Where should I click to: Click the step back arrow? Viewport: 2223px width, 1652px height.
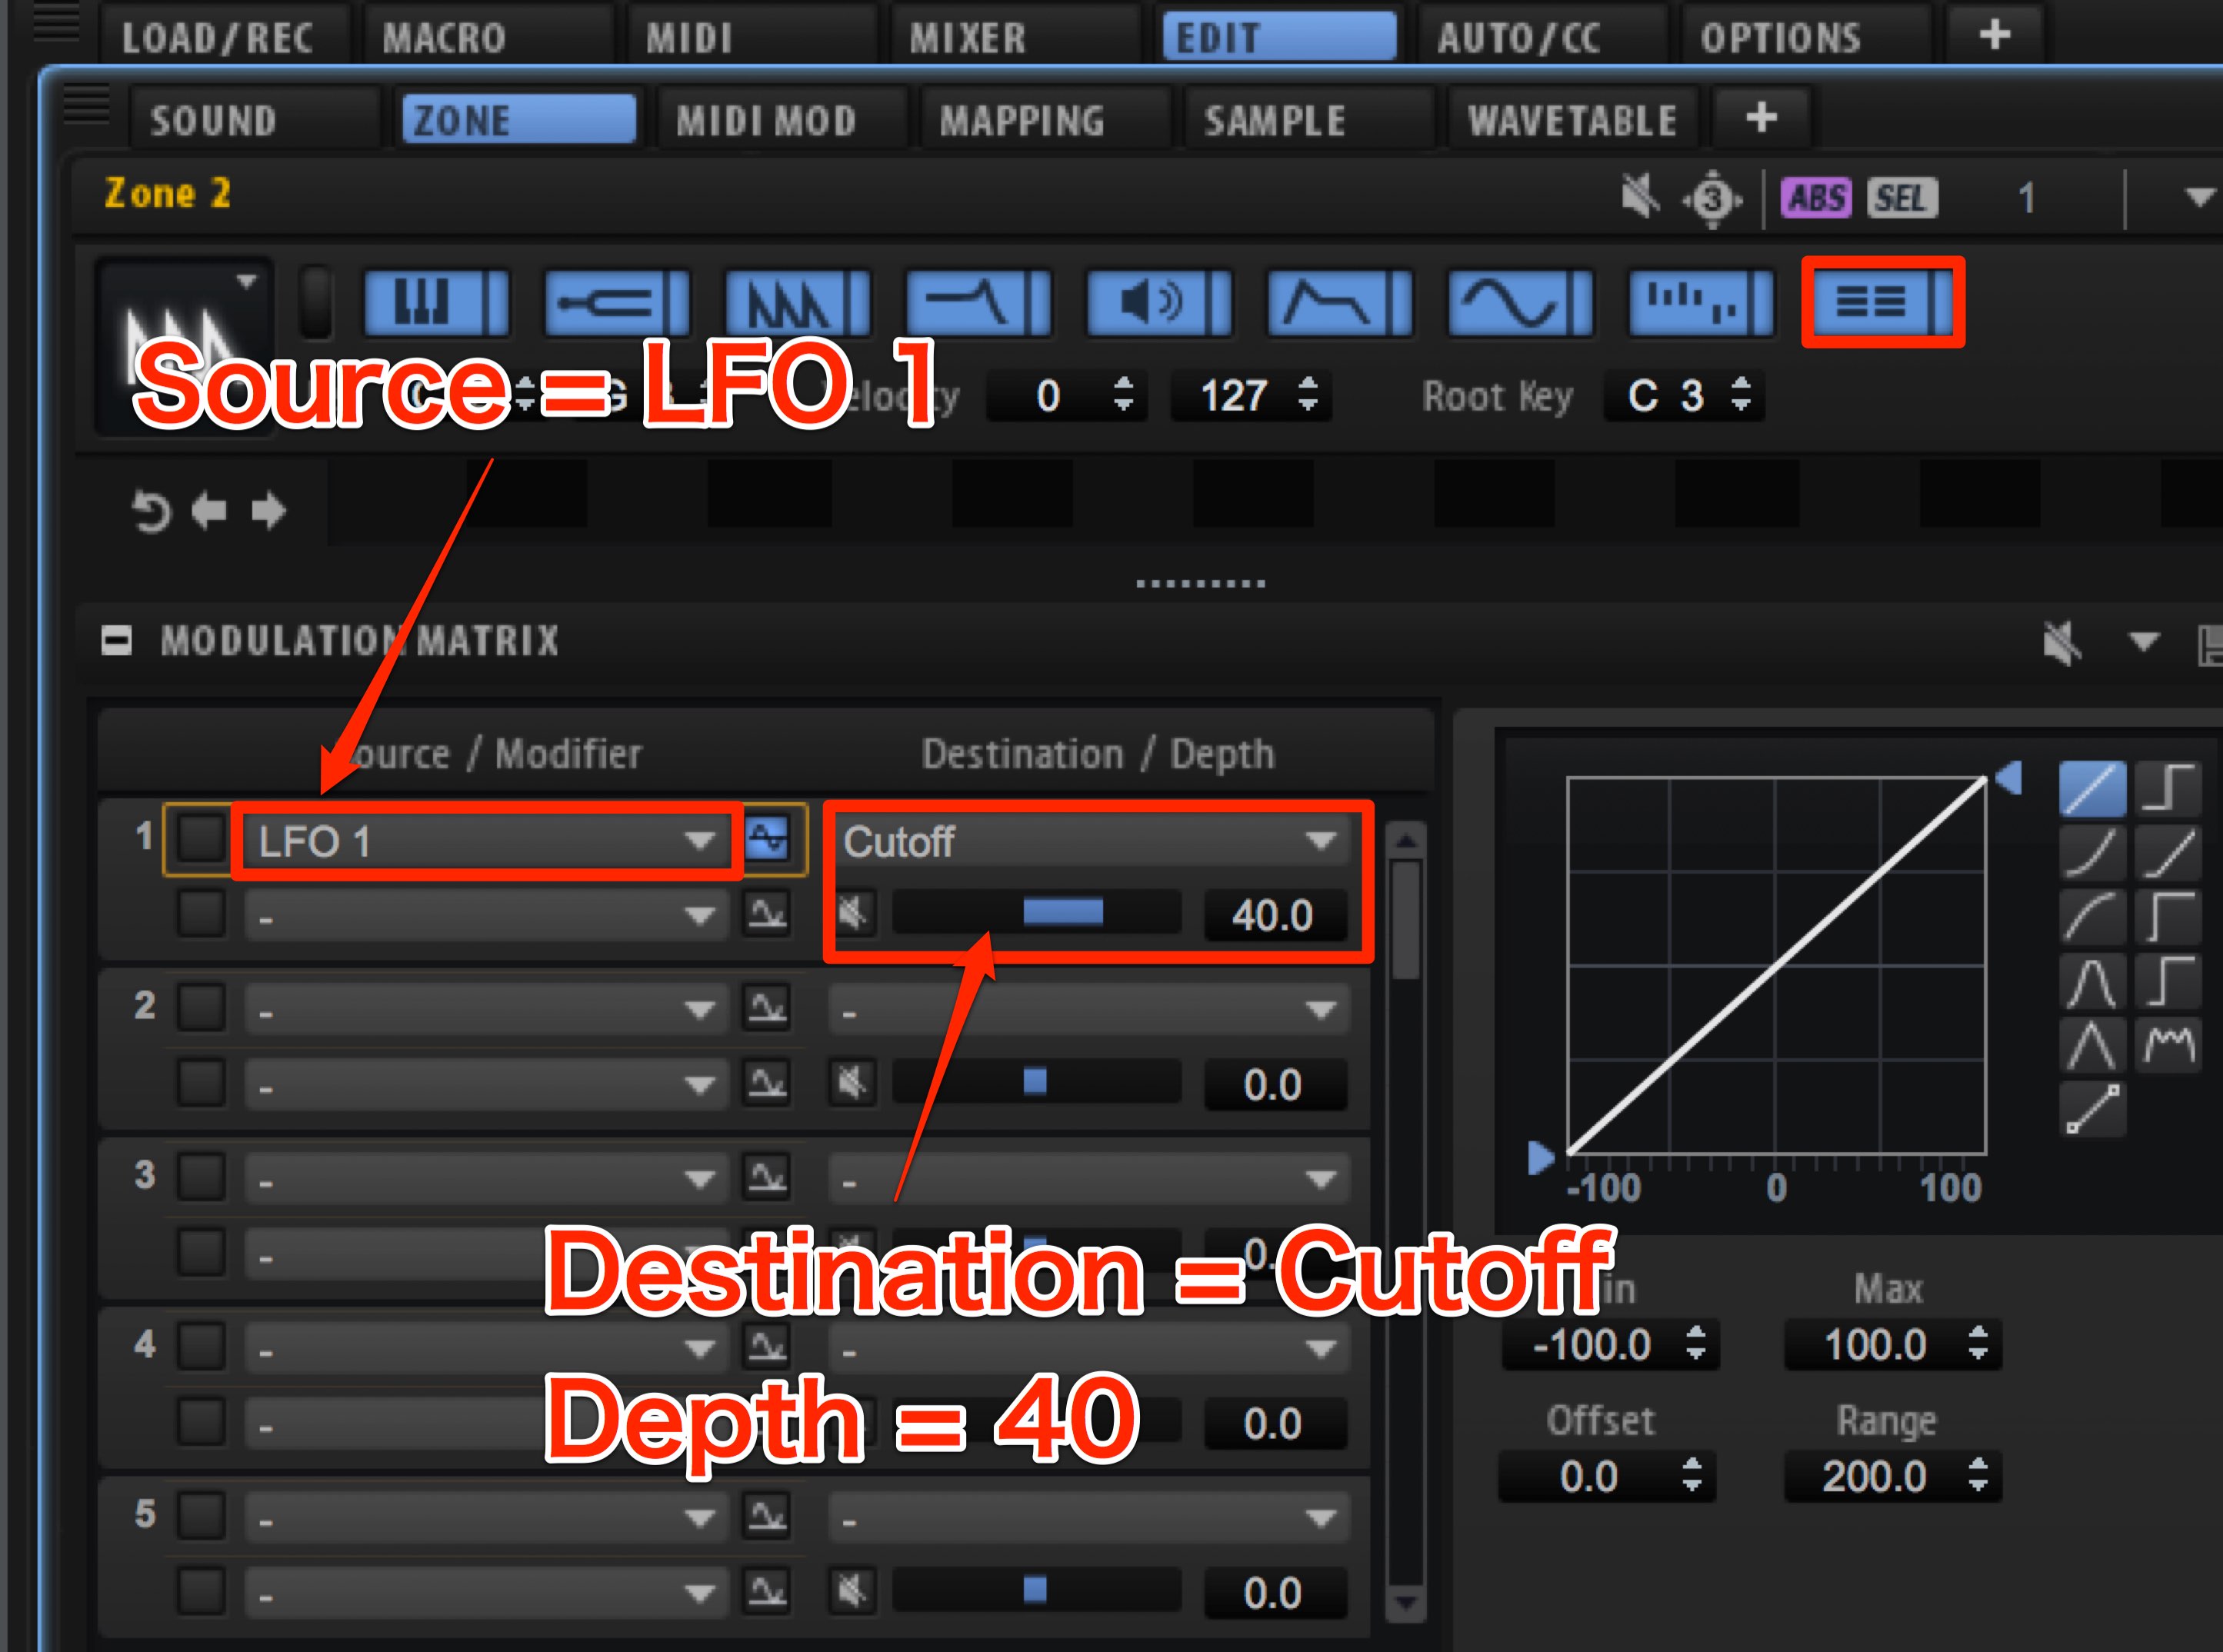[209, 511]
